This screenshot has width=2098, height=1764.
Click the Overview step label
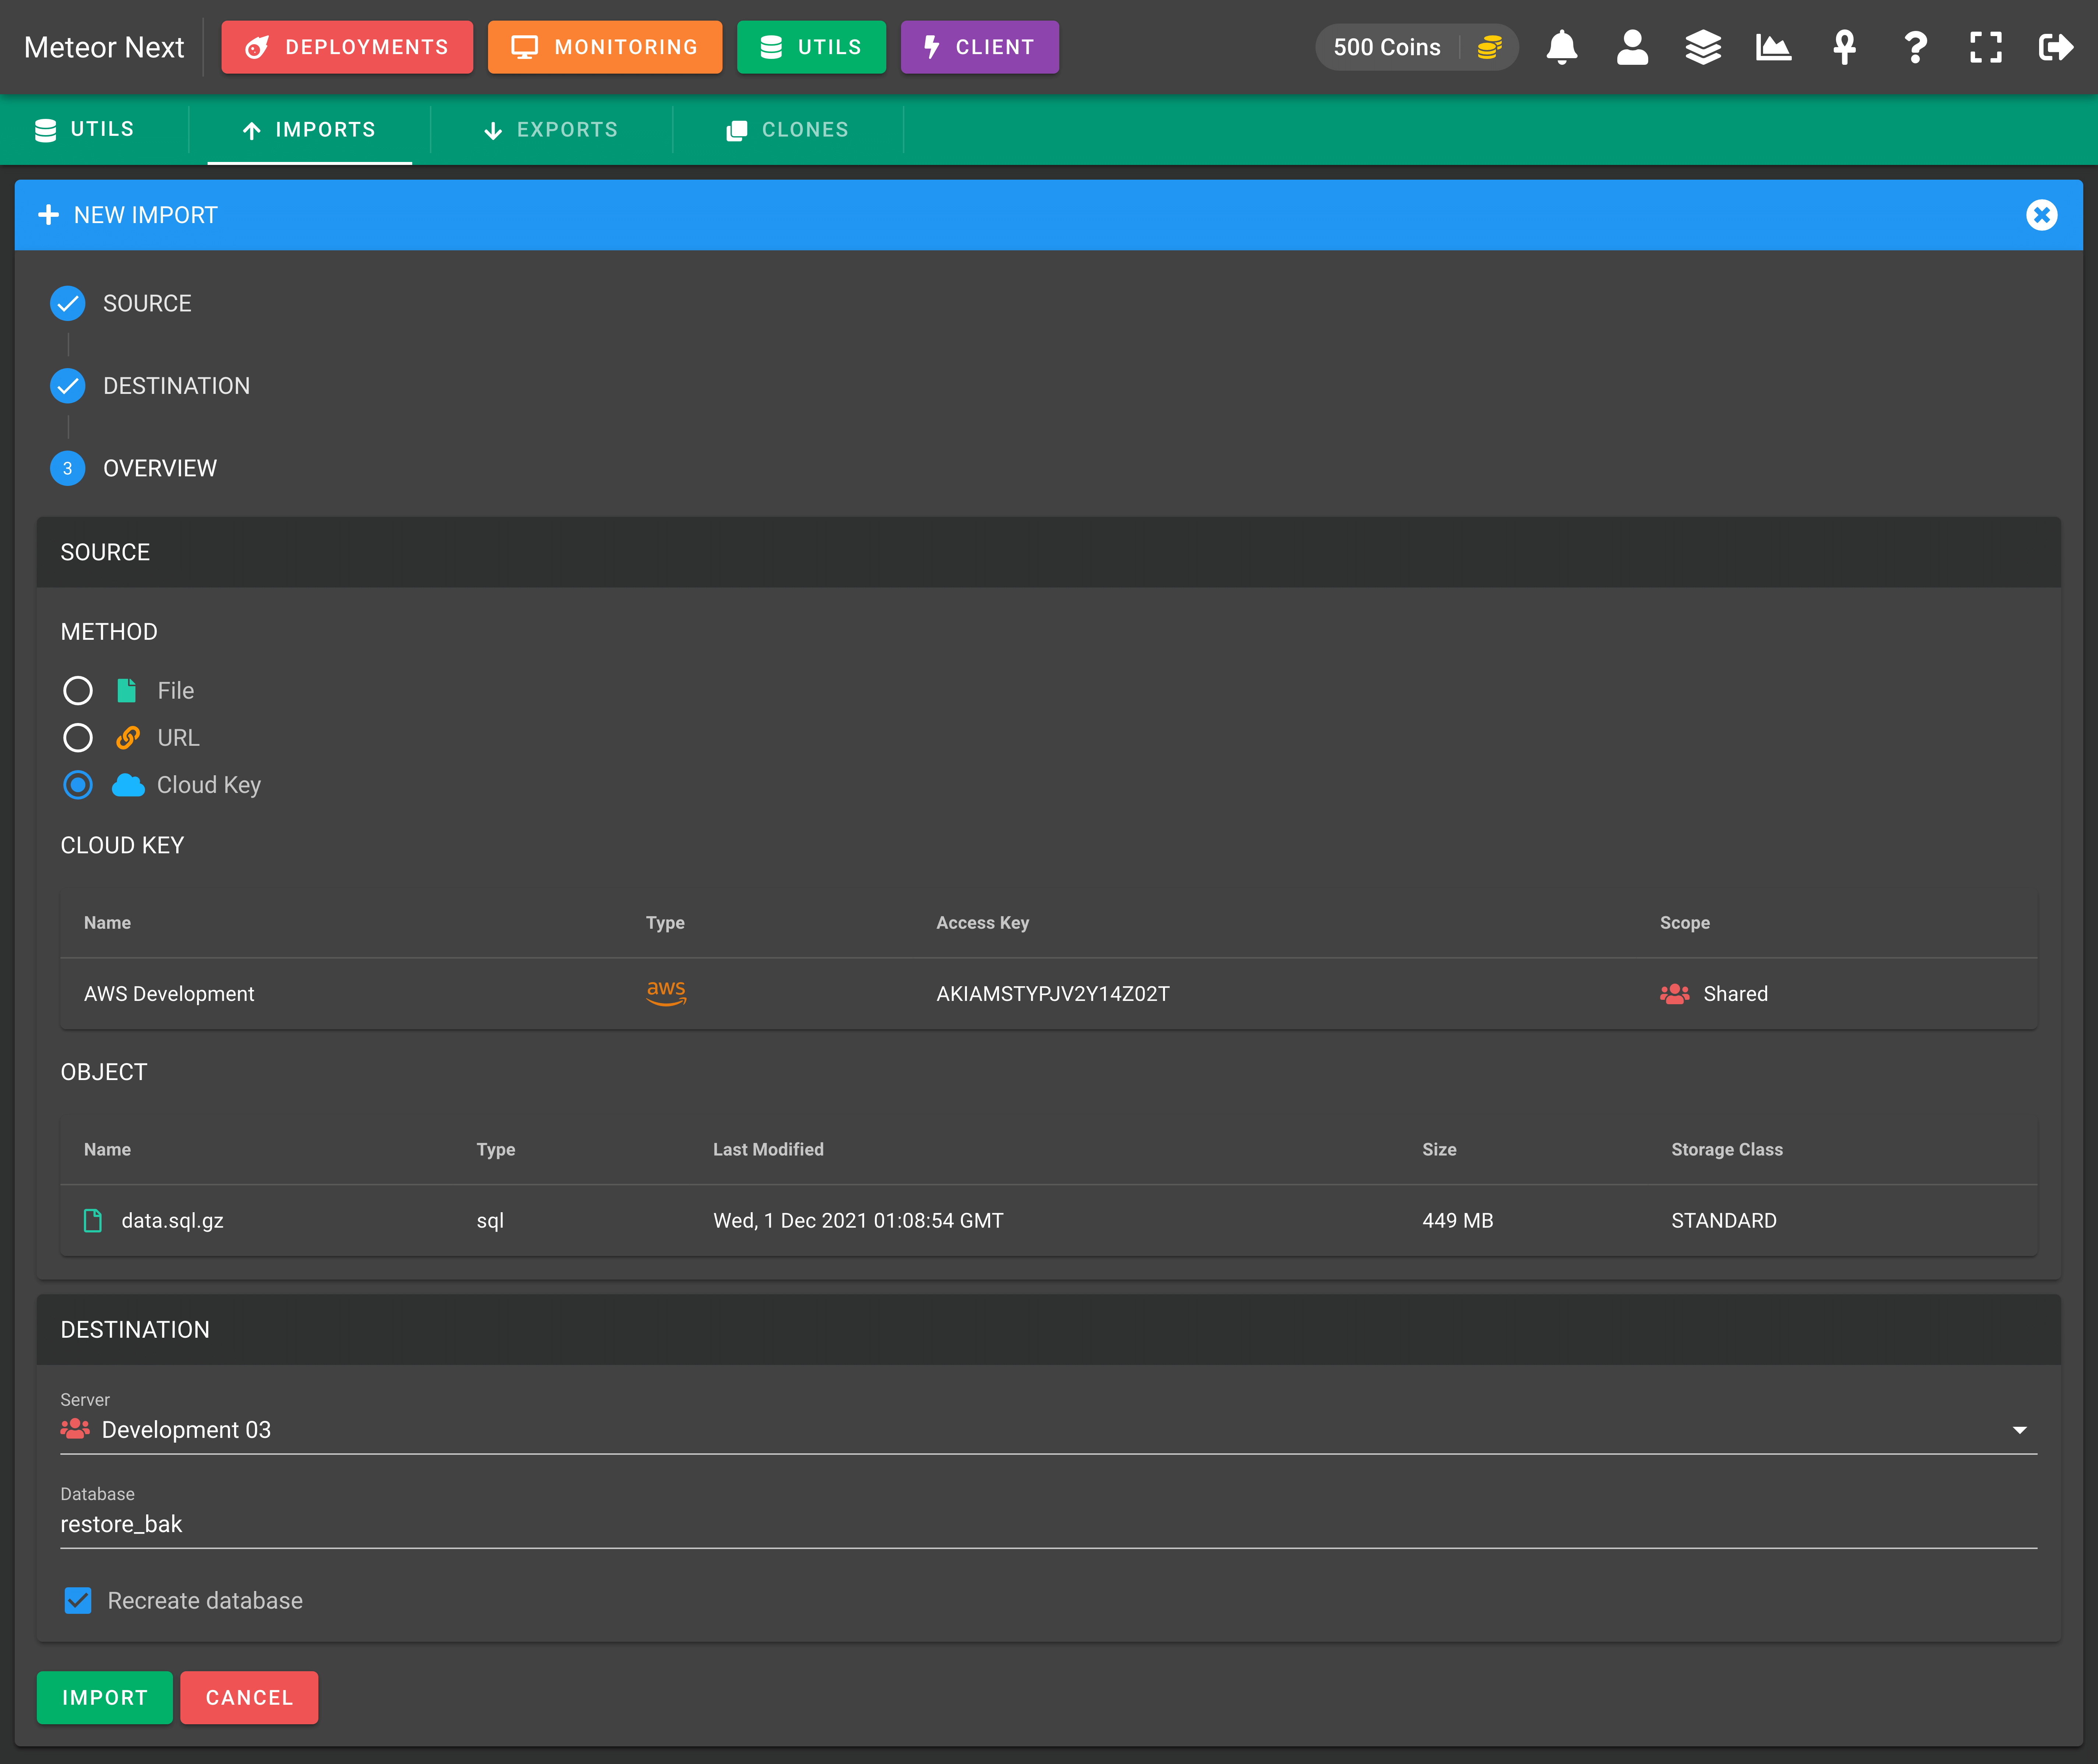(160, 468)
